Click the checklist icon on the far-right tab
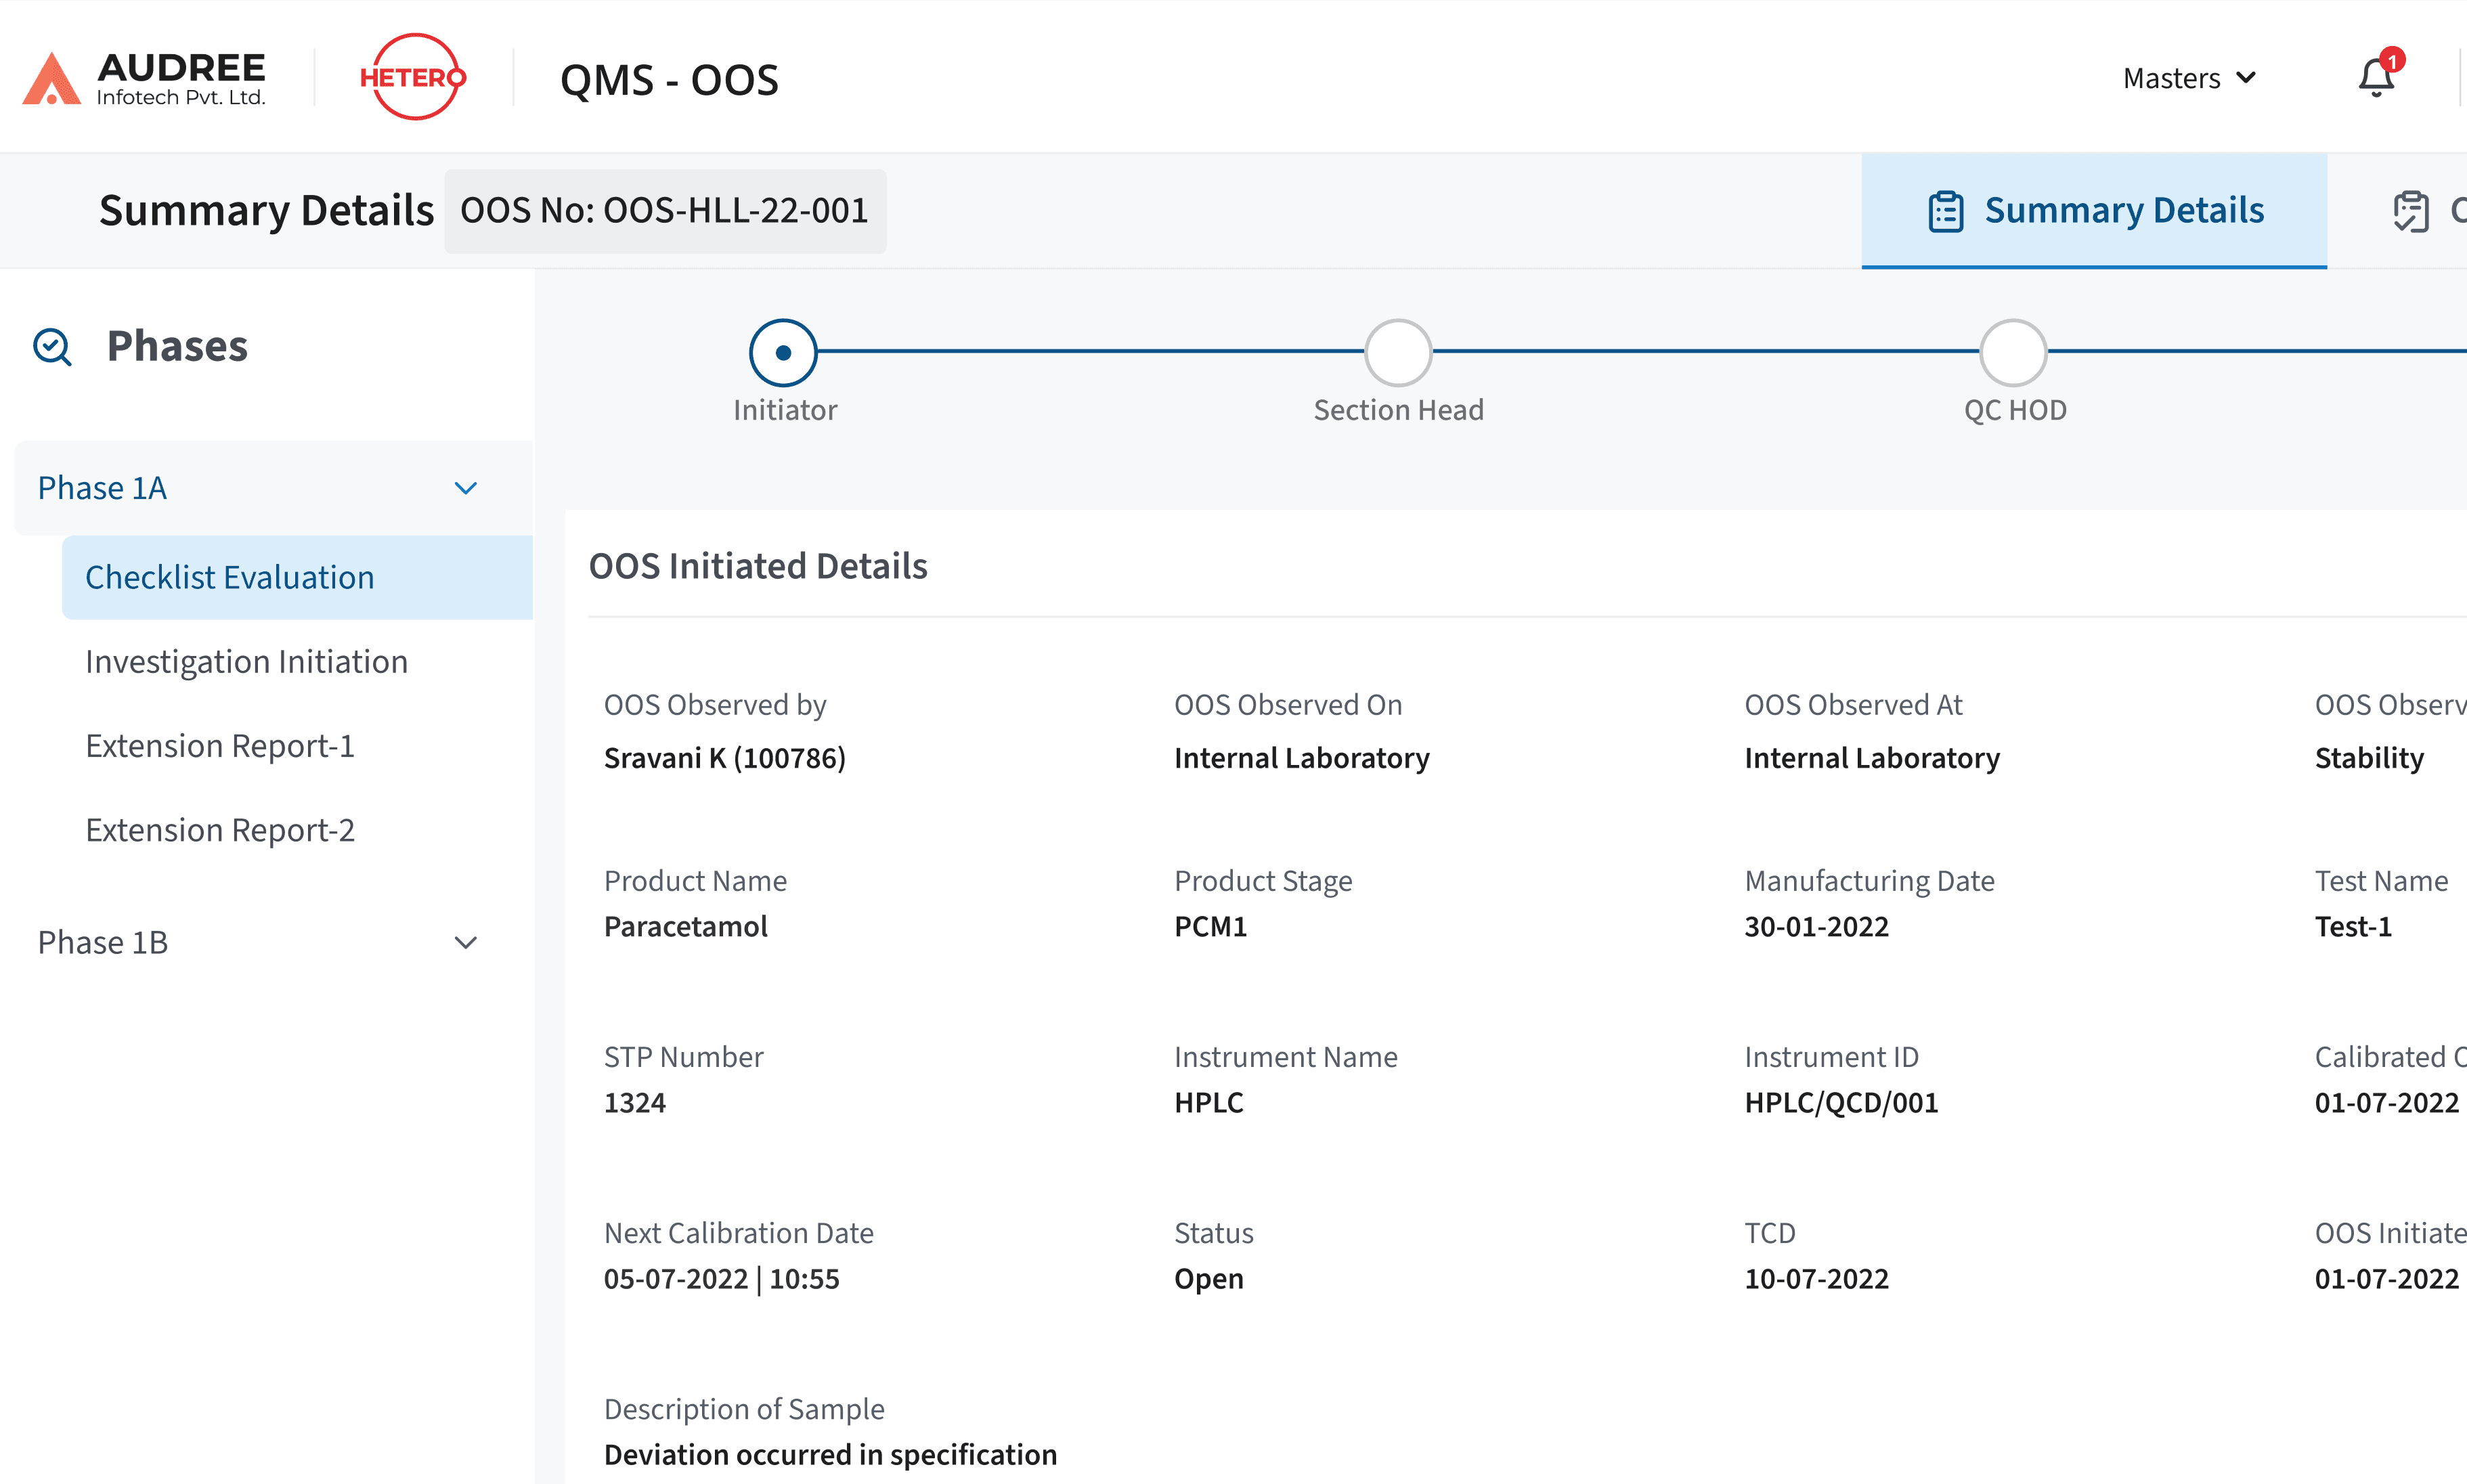 pyautogui.click(x=2412, y=210)
